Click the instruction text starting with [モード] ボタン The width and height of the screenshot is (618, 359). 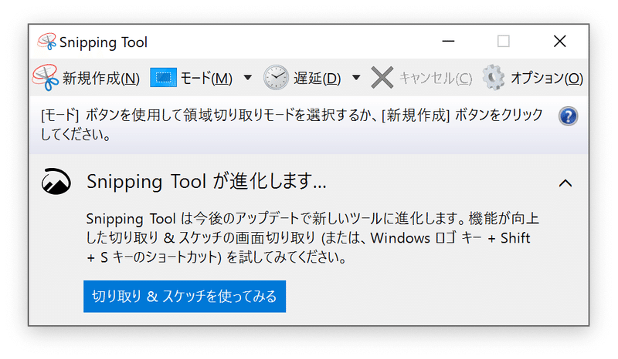tap(292, 125)
